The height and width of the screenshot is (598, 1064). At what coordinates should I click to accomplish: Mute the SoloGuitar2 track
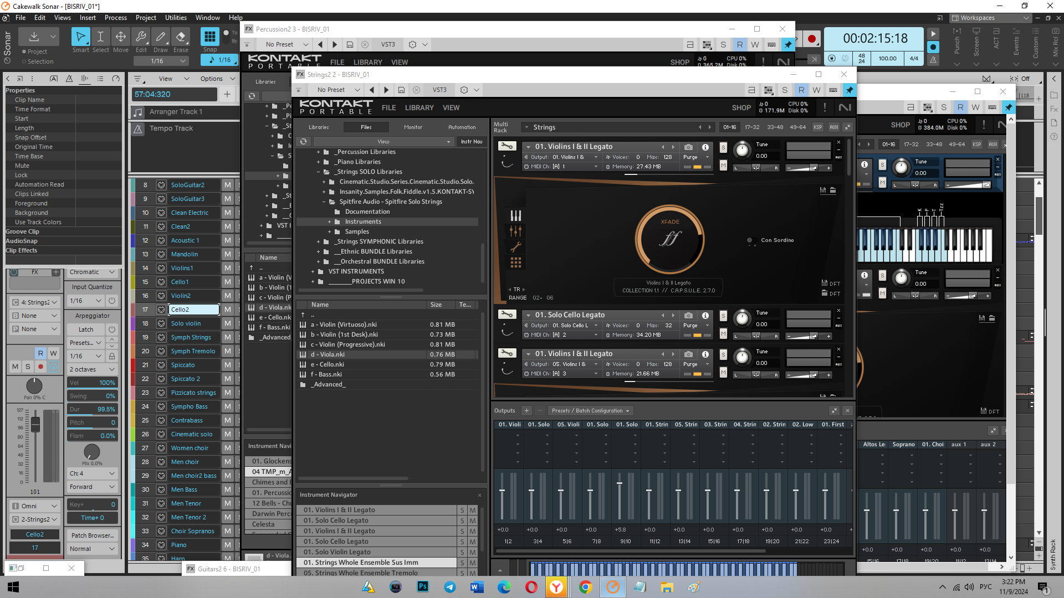tap(227, 185)
